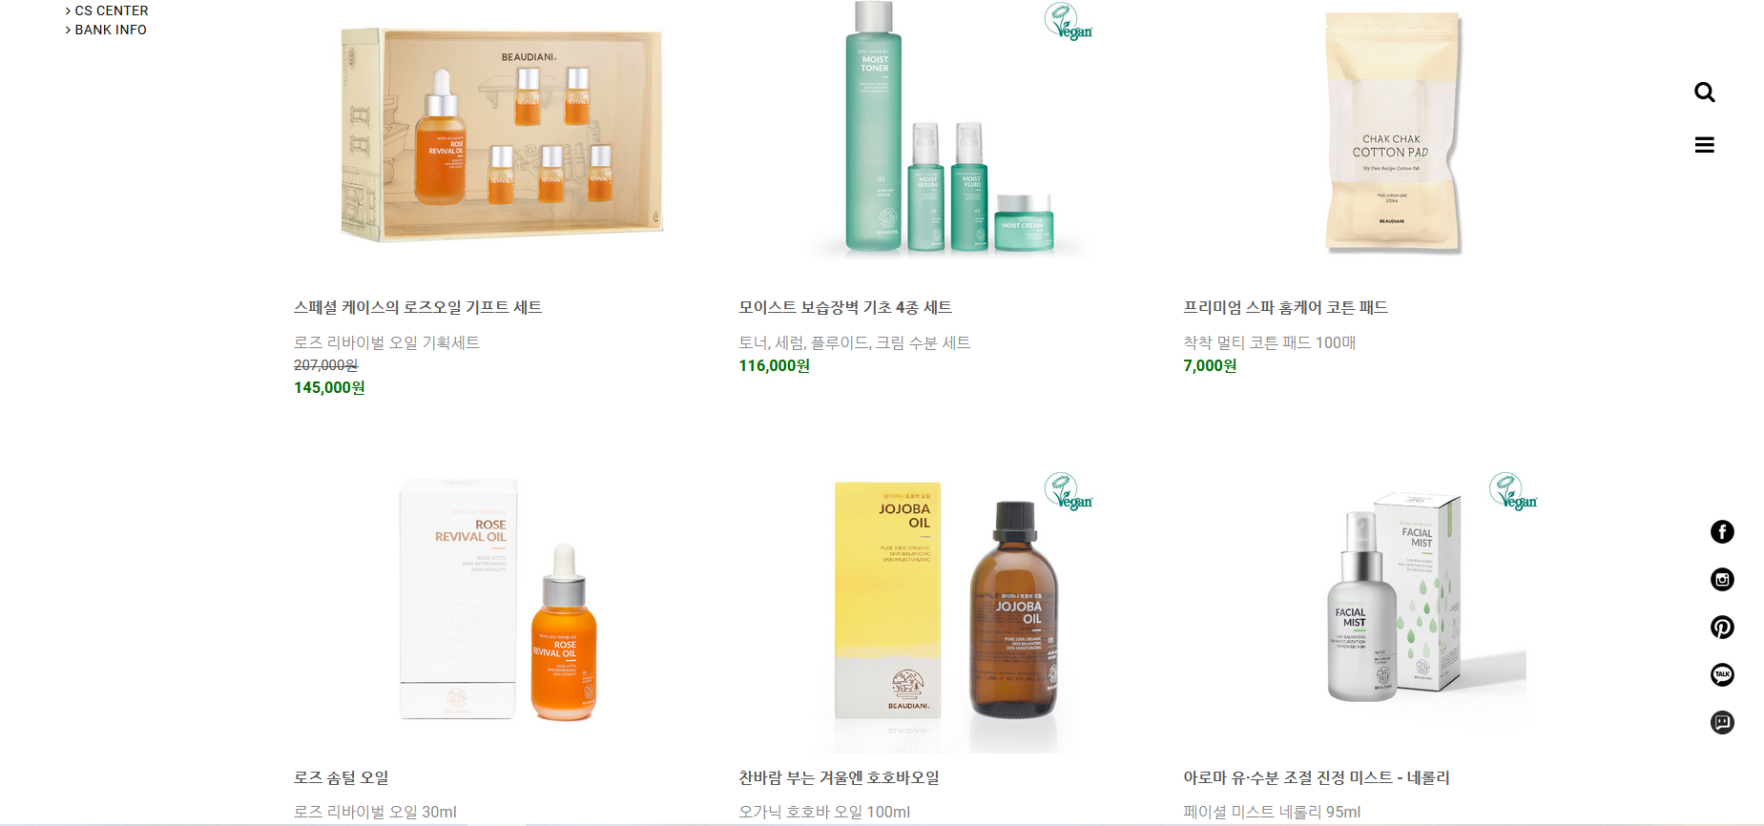Open 프리미엄 스파 홈케어 코튼 패드 link

1285,307
